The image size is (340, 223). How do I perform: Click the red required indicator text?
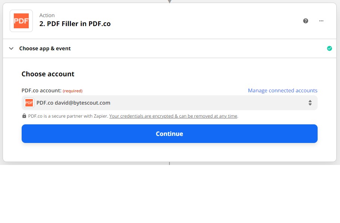coord(73,91)
